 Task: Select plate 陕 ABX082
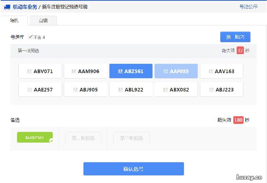pyautogui.click(x=176, y=89)
